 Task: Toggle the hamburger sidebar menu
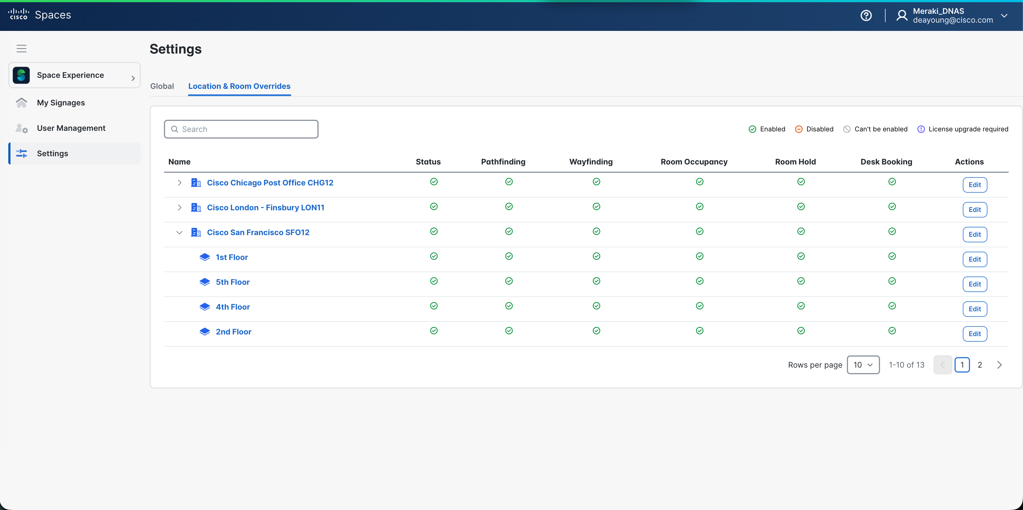[x=22, y=48]
